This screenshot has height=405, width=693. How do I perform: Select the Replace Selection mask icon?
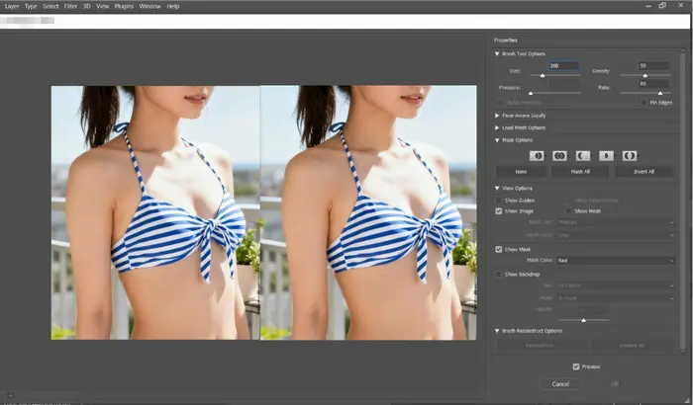coord(537,156)
